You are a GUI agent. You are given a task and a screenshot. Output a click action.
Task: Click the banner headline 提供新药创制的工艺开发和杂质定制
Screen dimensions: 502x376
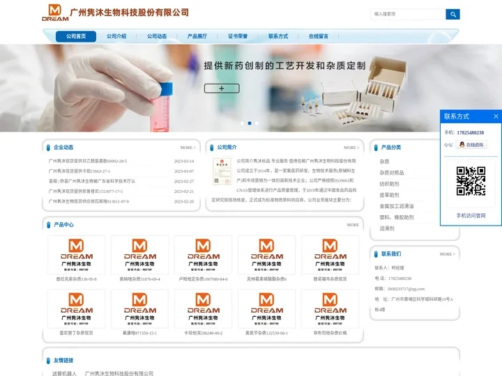[284, 66]
